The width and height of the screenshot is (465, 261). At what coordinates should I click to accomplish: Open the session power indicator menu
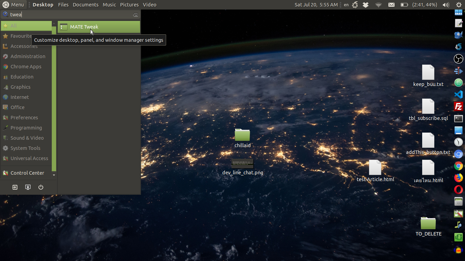point(458,5)
